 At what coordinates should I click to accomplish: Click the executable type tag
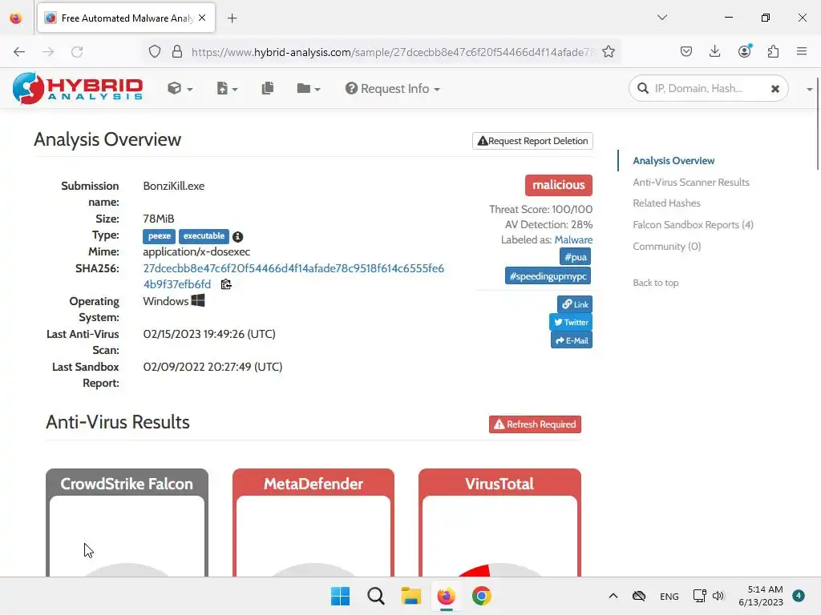[x=204, y=236]
